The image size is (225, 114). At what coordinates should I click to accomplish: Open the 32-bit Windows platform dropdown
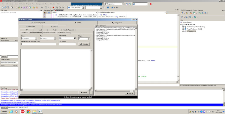tap(83, 7)
